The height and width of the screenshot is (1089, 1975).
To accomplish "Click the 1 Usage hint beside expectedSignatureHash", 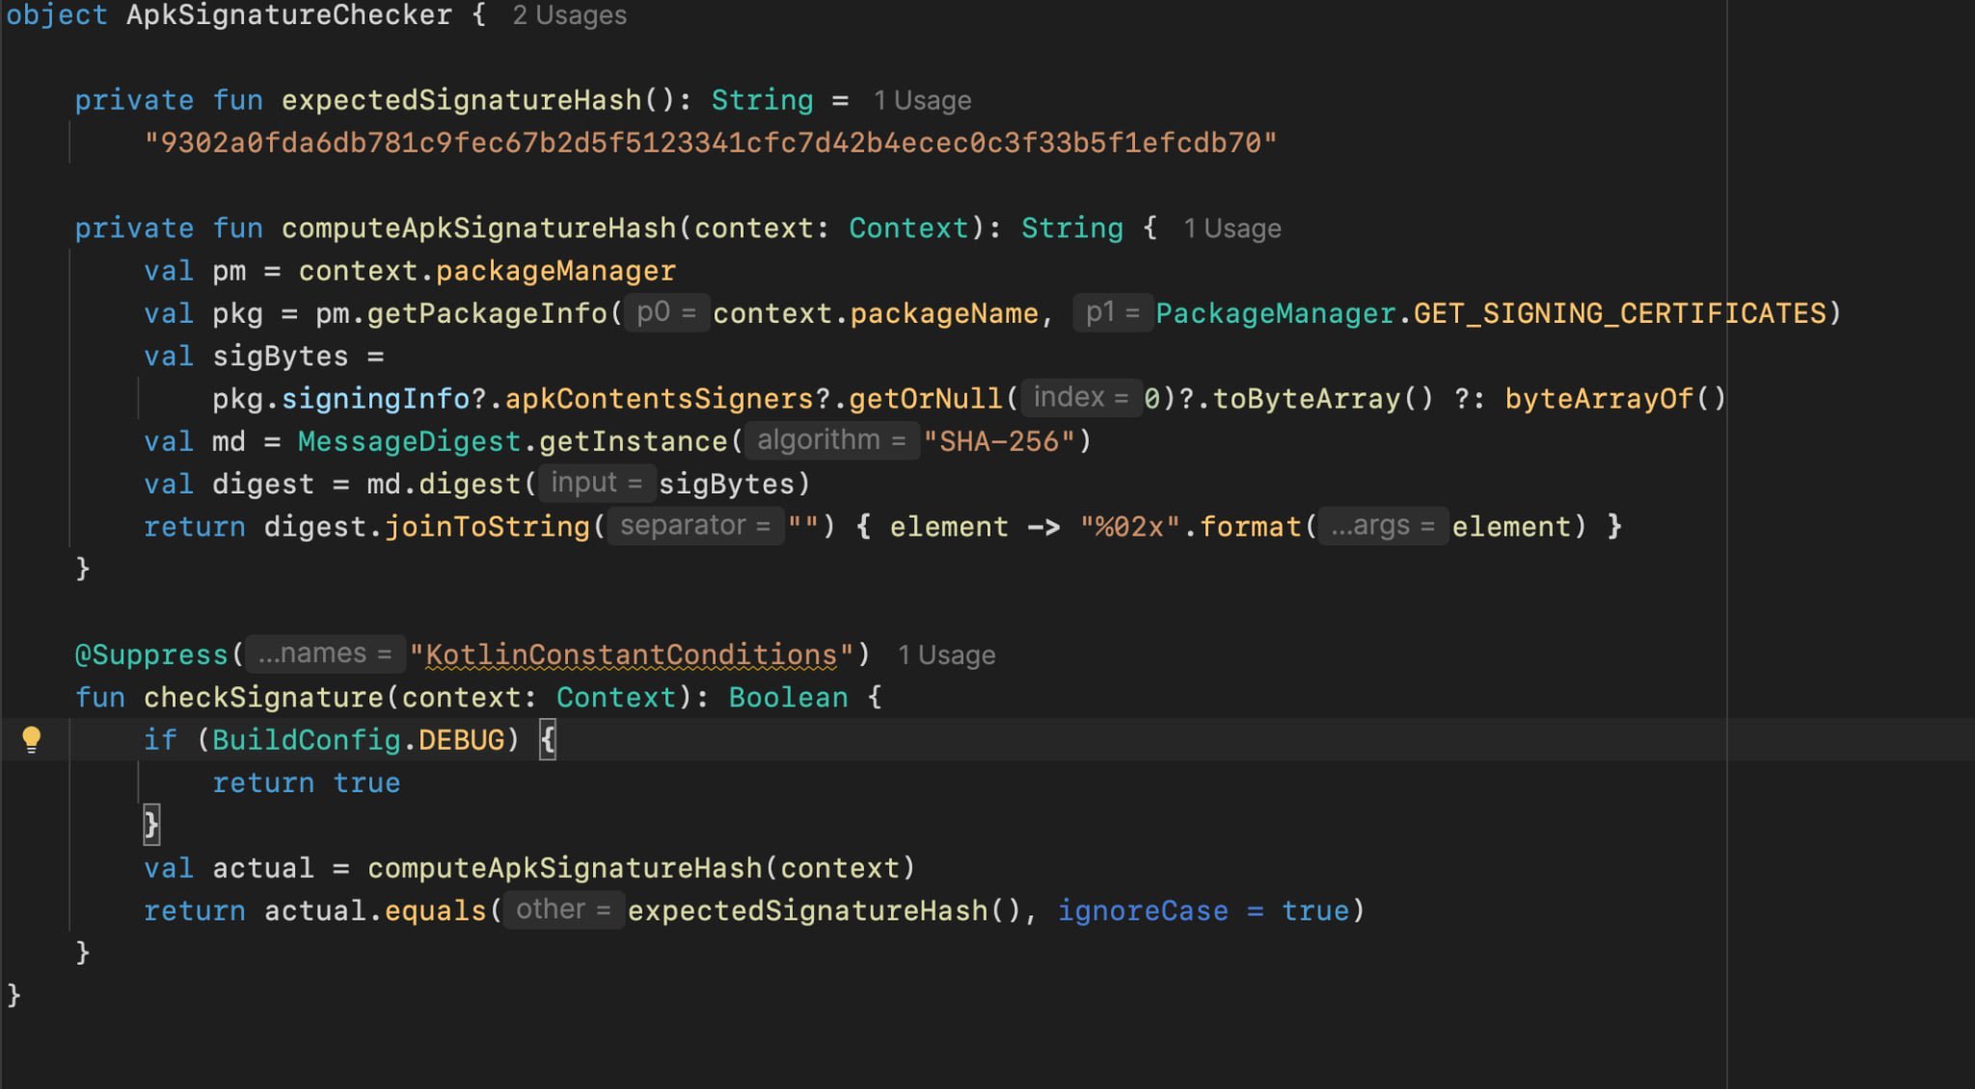I will (x=922, y=100).
